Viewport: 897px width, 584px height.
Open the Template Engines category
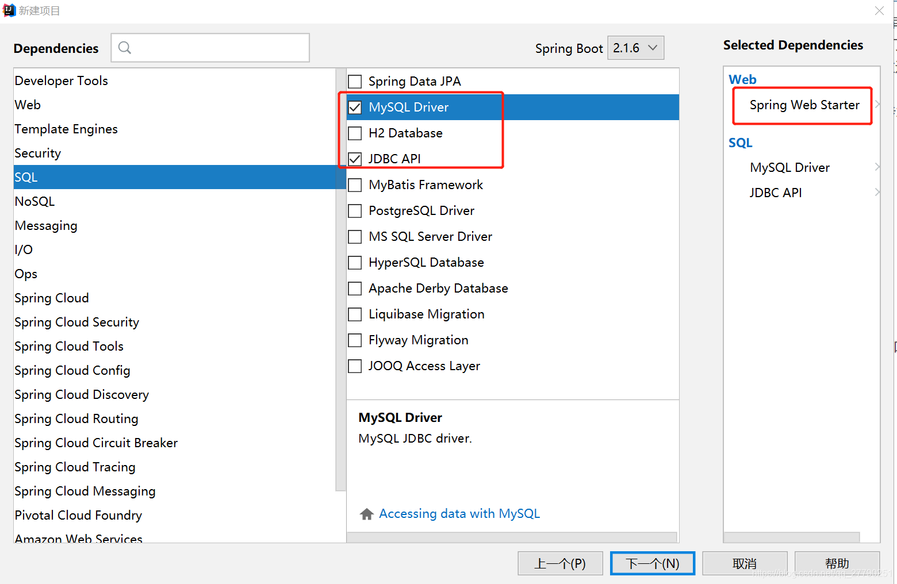[x=175, y=129]
